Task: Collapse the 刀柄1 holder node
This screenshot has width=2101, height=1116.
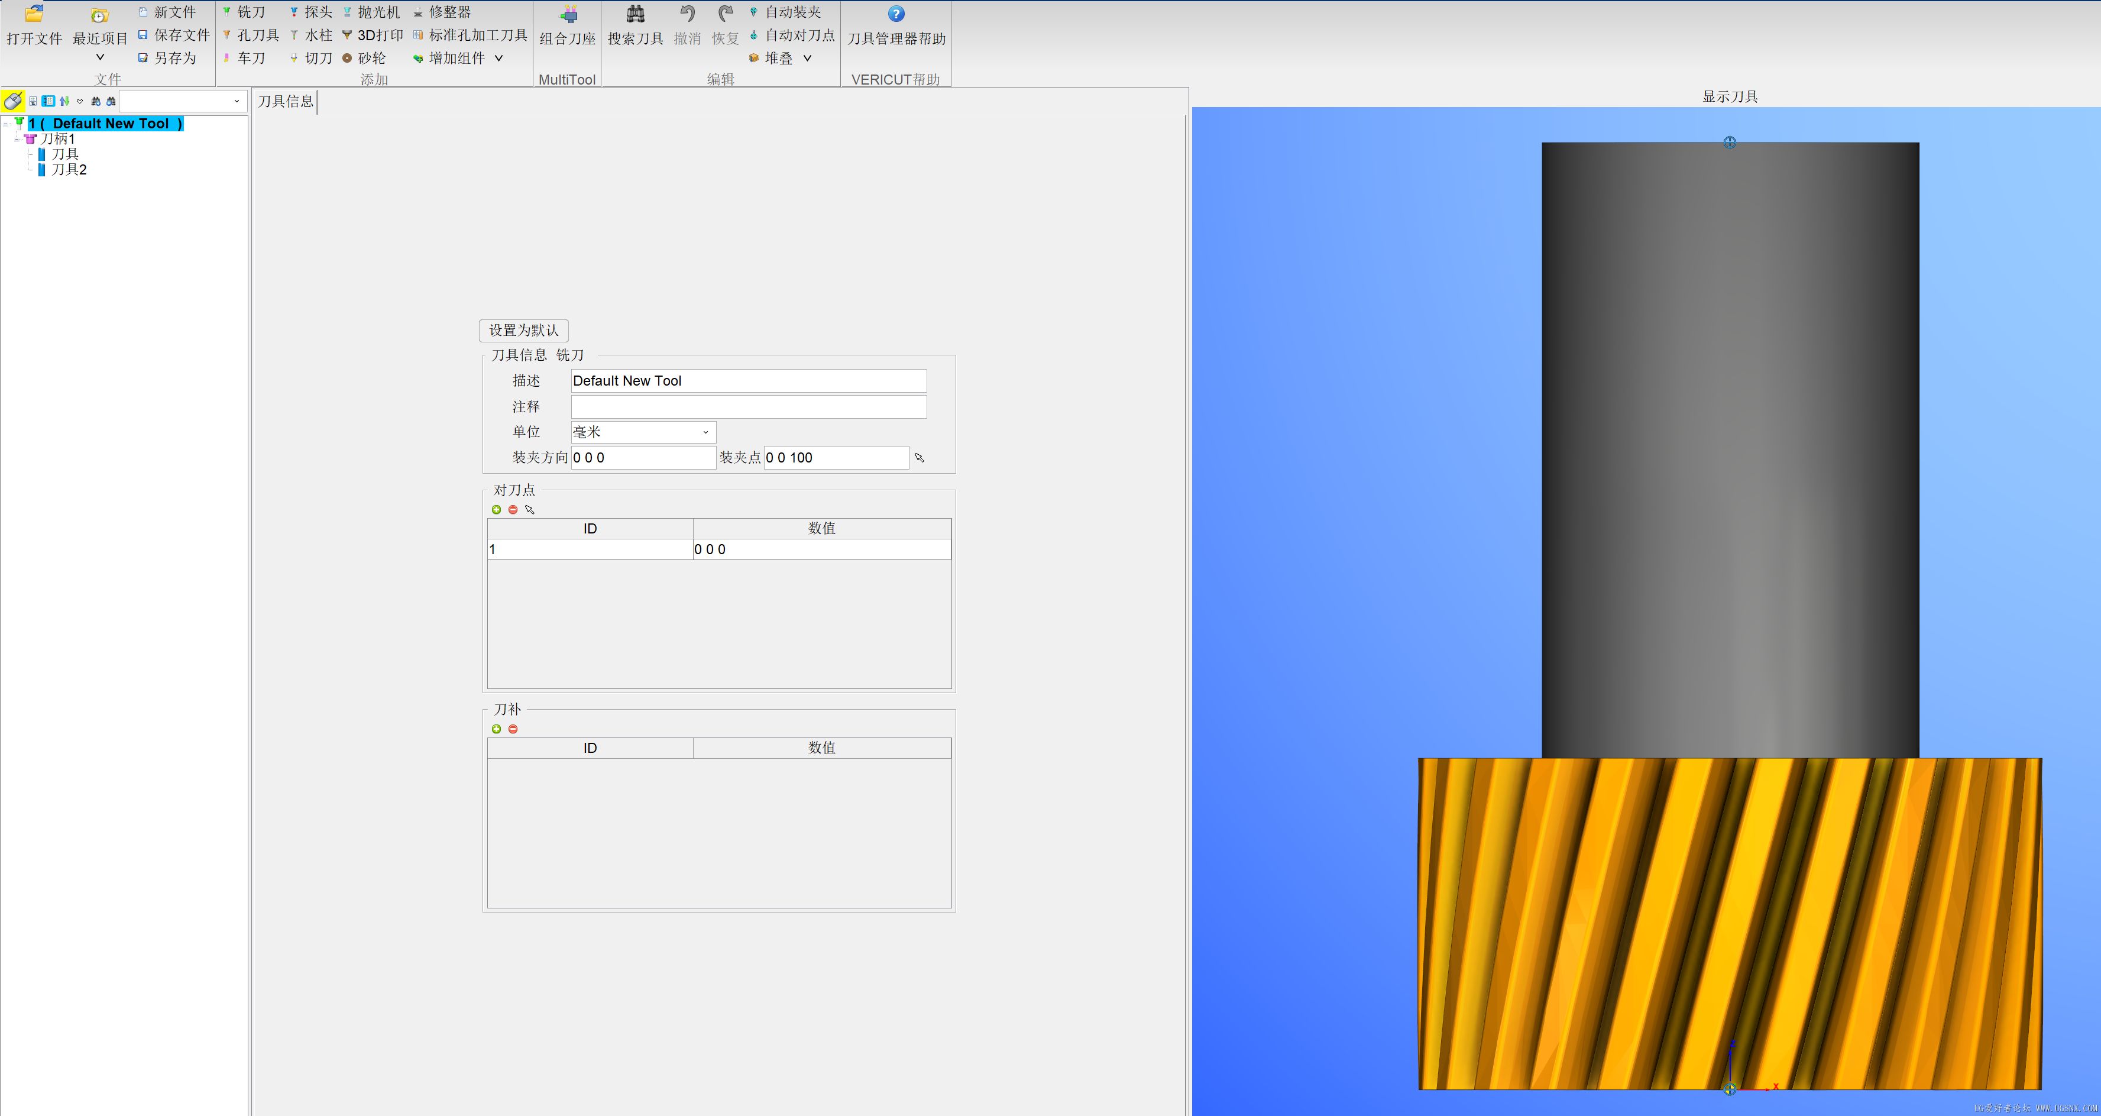Action: tap(18, 138)
